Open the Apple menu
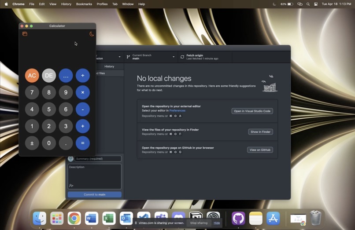 [x=6, y=4]
